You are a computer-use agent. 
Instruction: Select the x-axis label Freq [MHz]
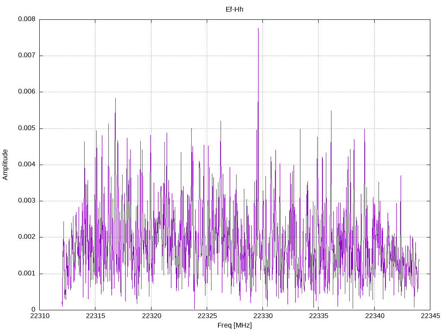coord(234,325)
